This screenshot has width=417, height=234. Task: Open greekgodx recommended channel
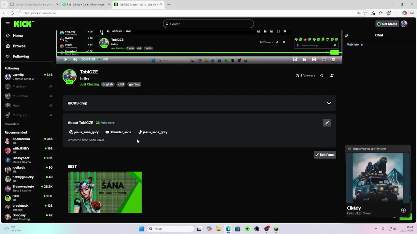tap(29, 208)
